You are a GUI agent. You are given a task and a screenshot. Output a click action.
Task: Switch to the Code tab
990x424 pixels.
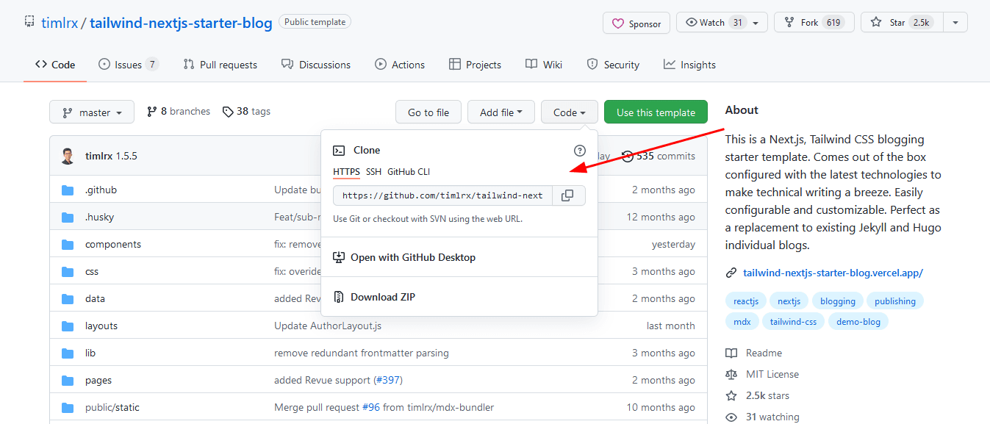tap(55, 65)
